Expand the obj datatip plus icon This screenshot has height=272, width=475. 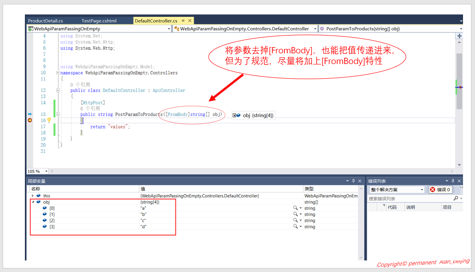click(x=234, y=116)
